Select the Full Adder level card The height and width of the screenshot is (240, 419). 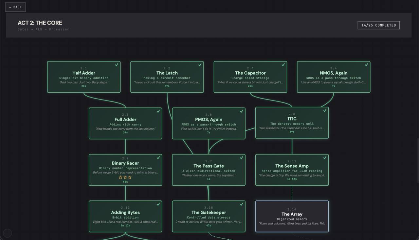point(125,123)
